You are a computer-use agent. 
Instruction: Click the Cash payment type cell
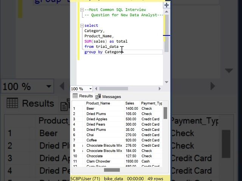[x=146, y=161]
